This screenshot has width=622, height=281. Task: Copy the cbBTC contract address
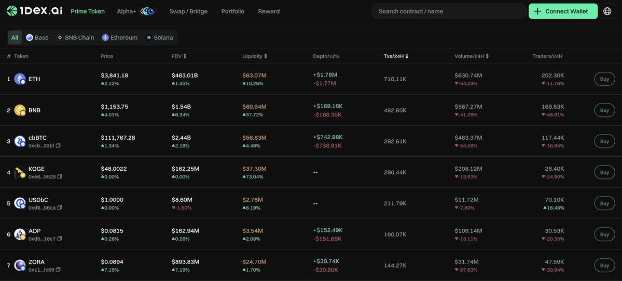(x=58, y=146)
